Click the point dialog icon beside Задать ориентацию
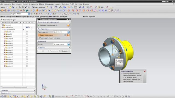Image resolution: width=175 pixels, height=98 pixels. click(65, 35)
